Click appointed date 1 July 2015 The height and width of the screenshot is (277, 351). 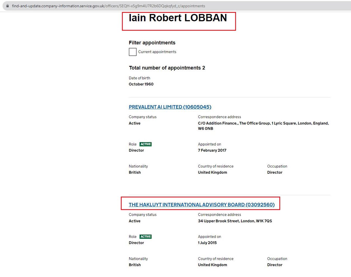pyautogui.click(x=207, y=243)
